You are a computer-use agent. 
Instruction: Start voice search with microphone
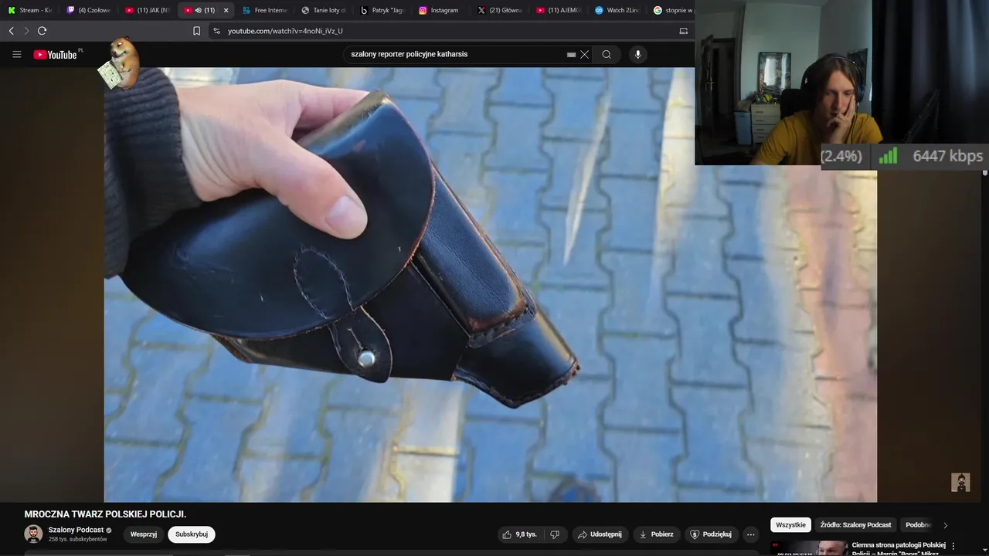point(637,54)
